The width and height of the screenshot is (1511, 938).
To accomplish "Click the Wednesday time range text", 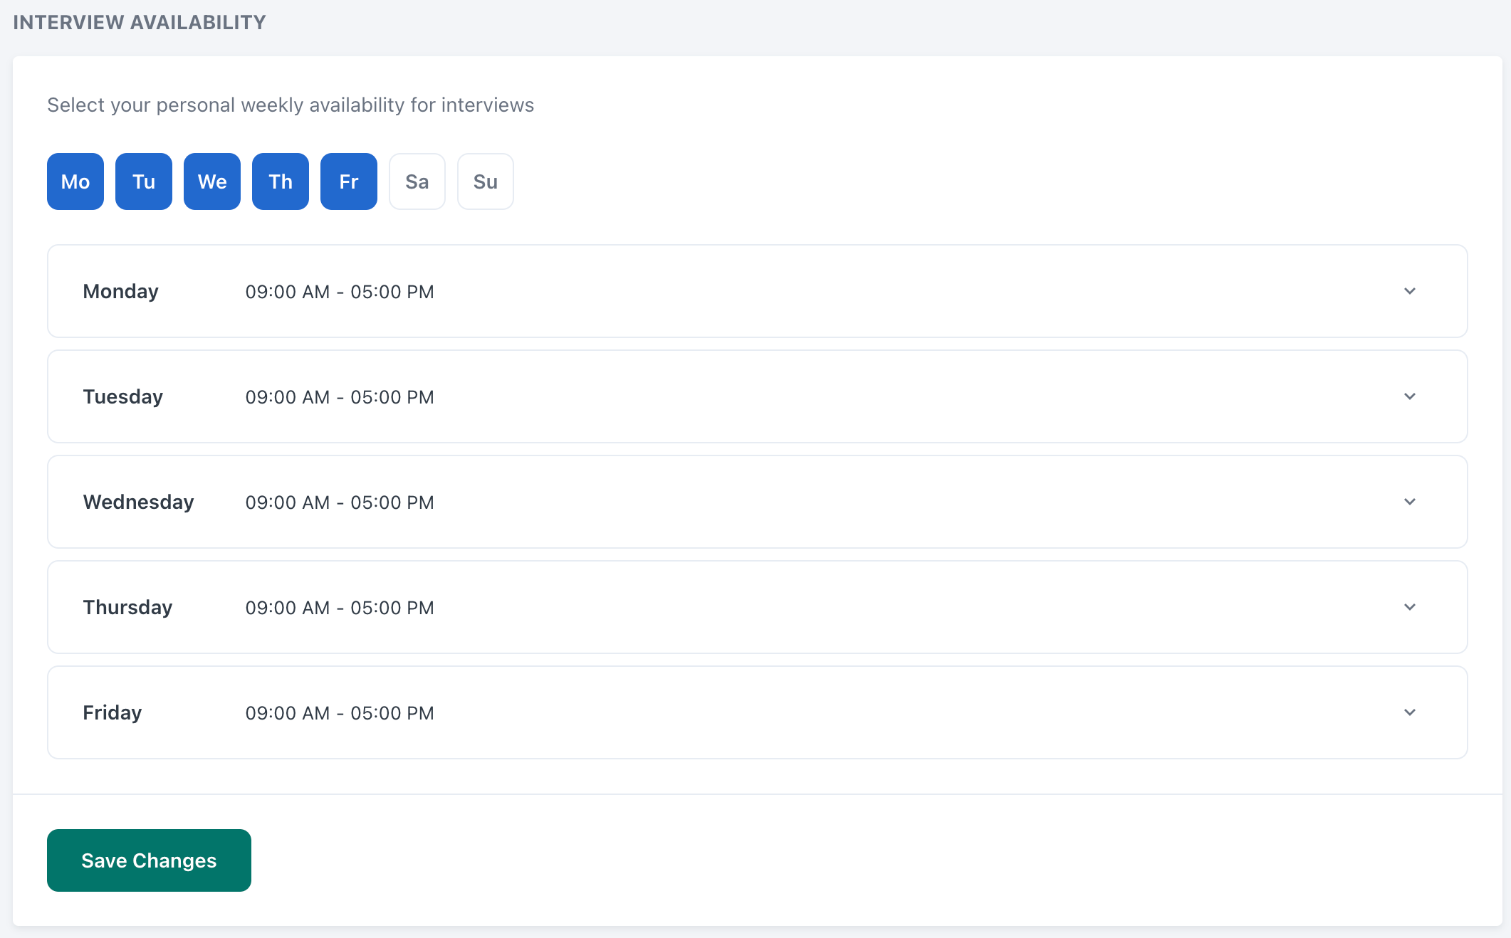I will coord(340,502).
